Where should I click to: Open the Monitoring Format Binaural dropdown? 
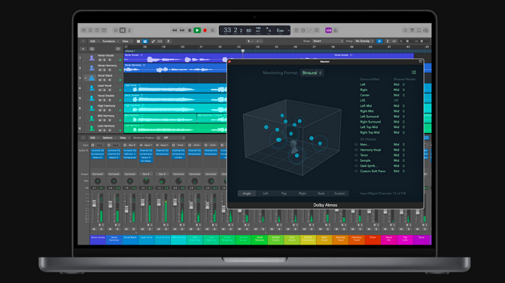click(312, 73)
